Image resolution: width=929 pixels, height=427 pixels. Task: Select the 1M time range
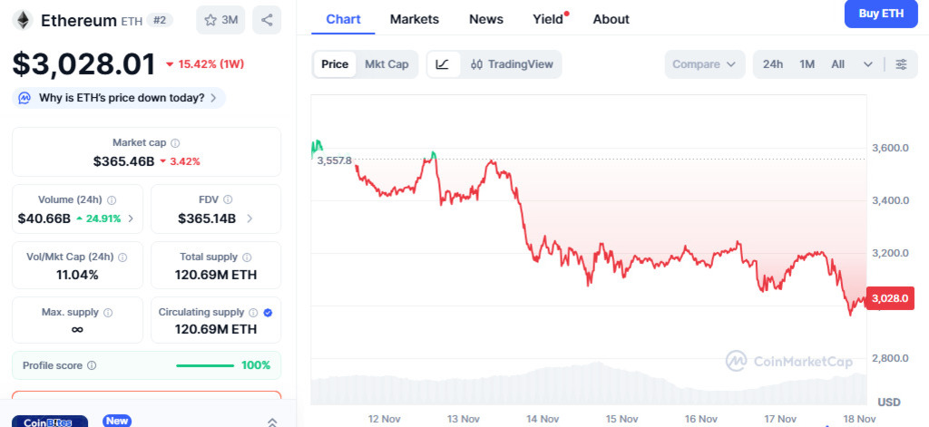[x=807, y=64]
